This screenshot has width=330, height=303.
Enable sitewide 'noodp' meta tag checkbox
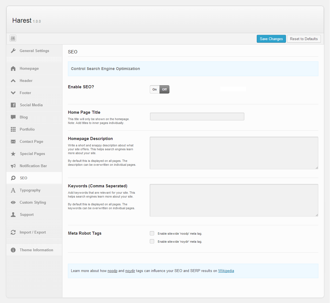(152, 234)
